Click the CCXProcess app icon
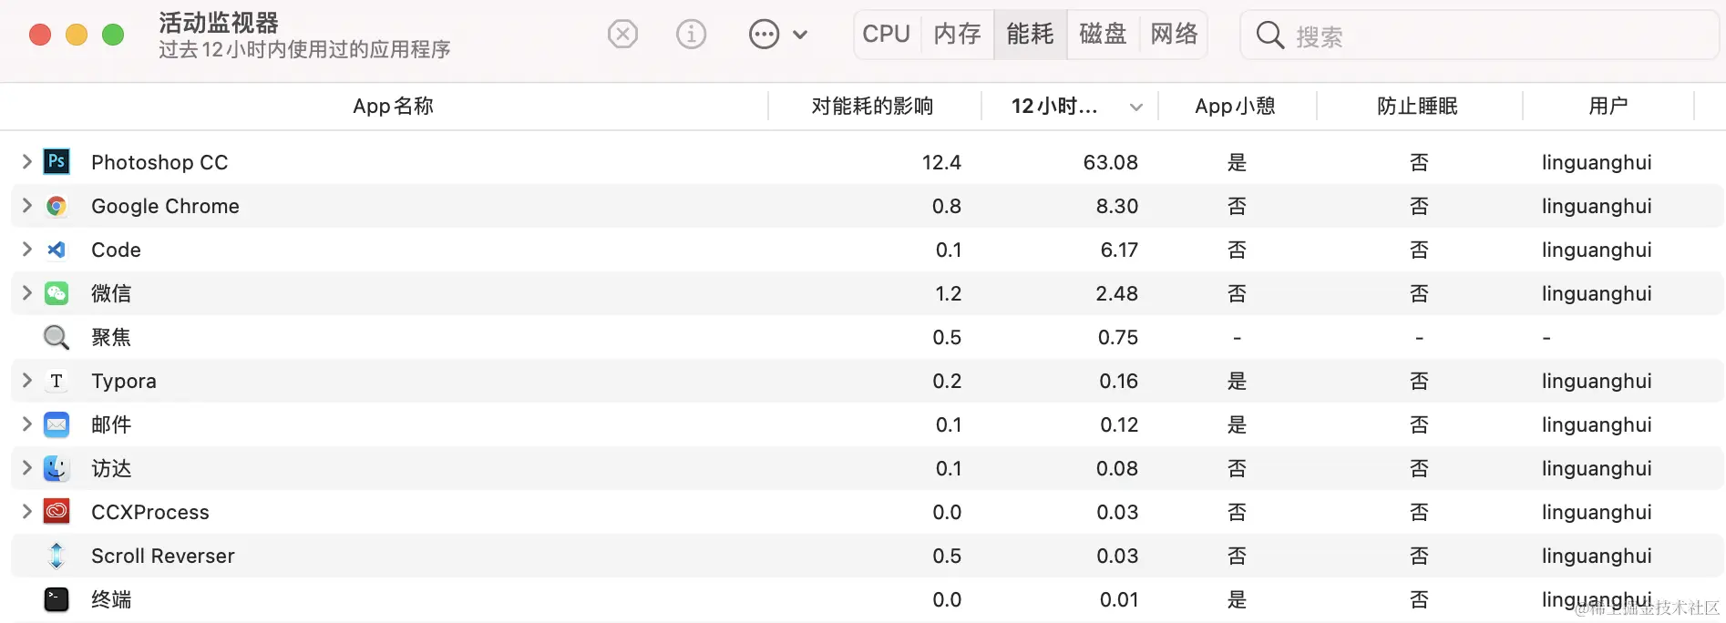 tap(57, 512)
